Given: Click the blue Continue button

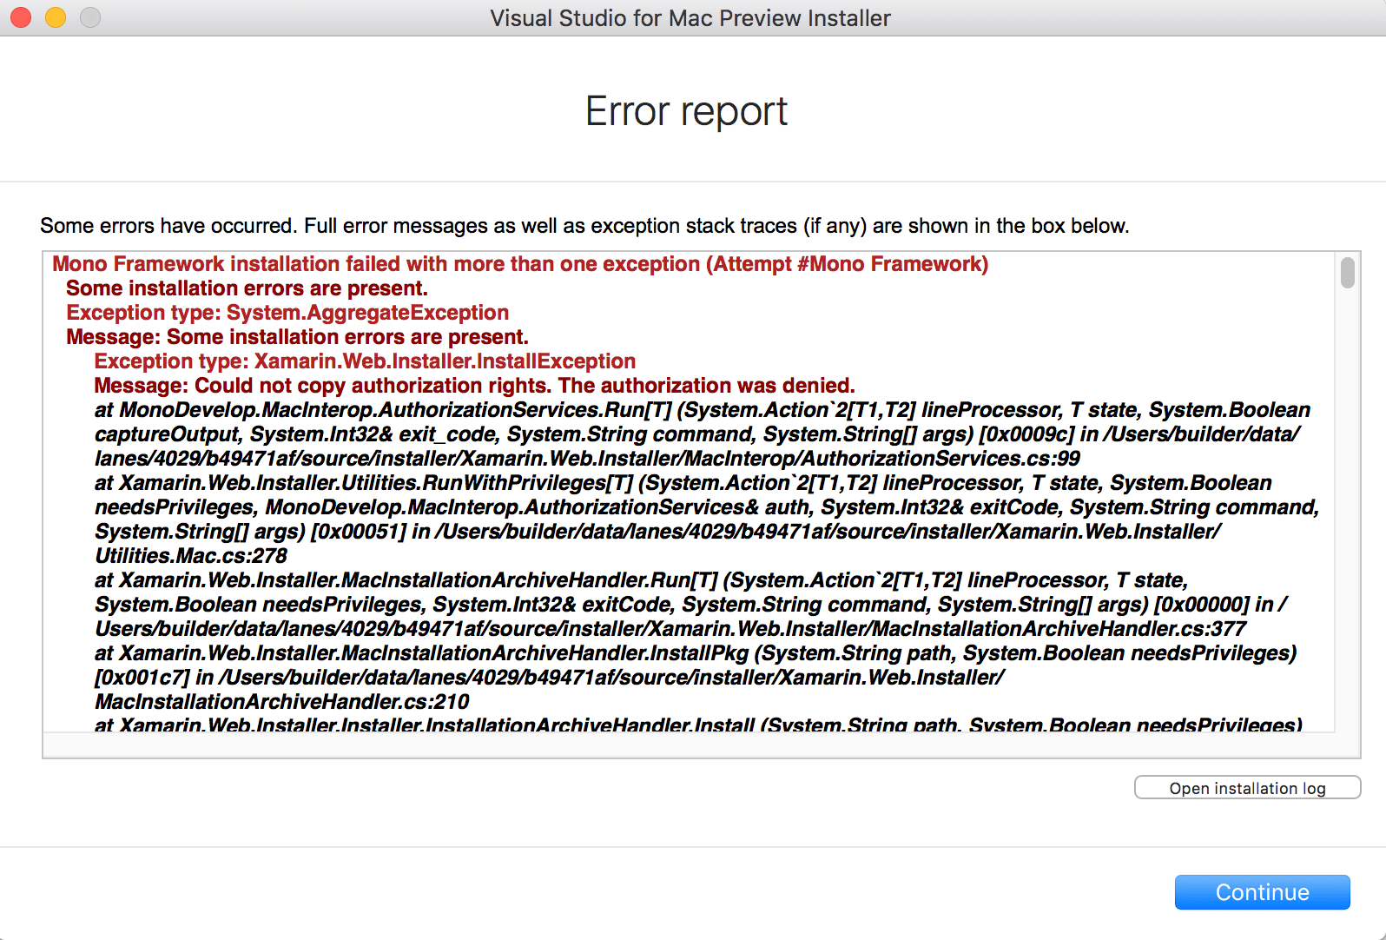Looking at the screenshot, I should 1262,892.
